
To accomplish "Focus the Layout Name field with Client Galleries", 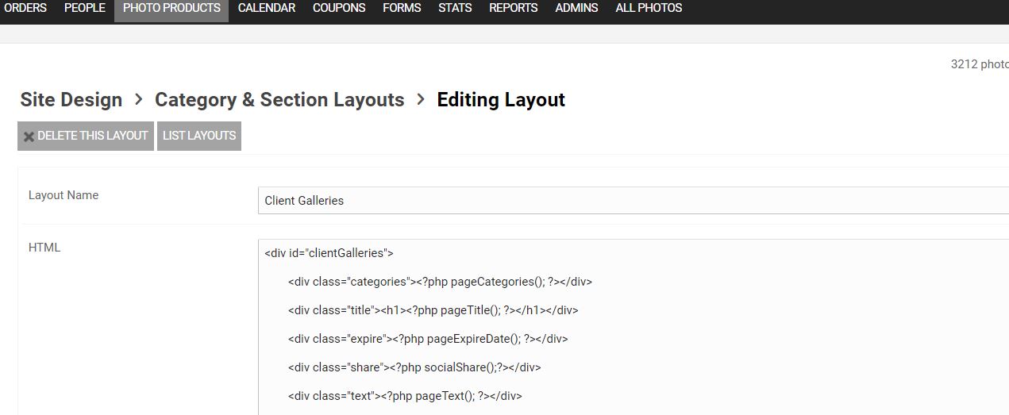I will tap(634, 201).
